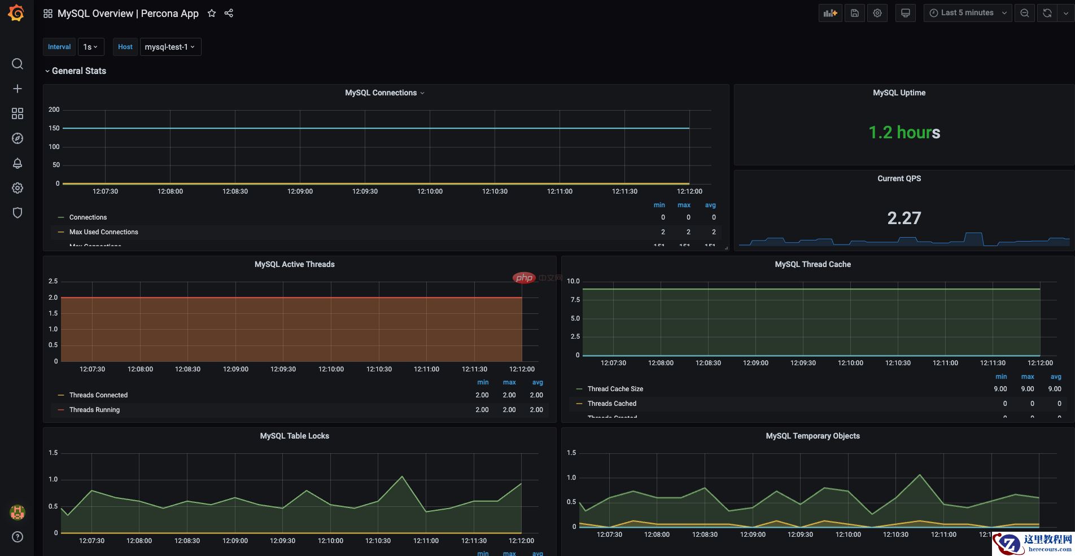Click MySQL Overview | Percona App title
The width and height of the screenshot is (1075, 556).
coord(128,14)
